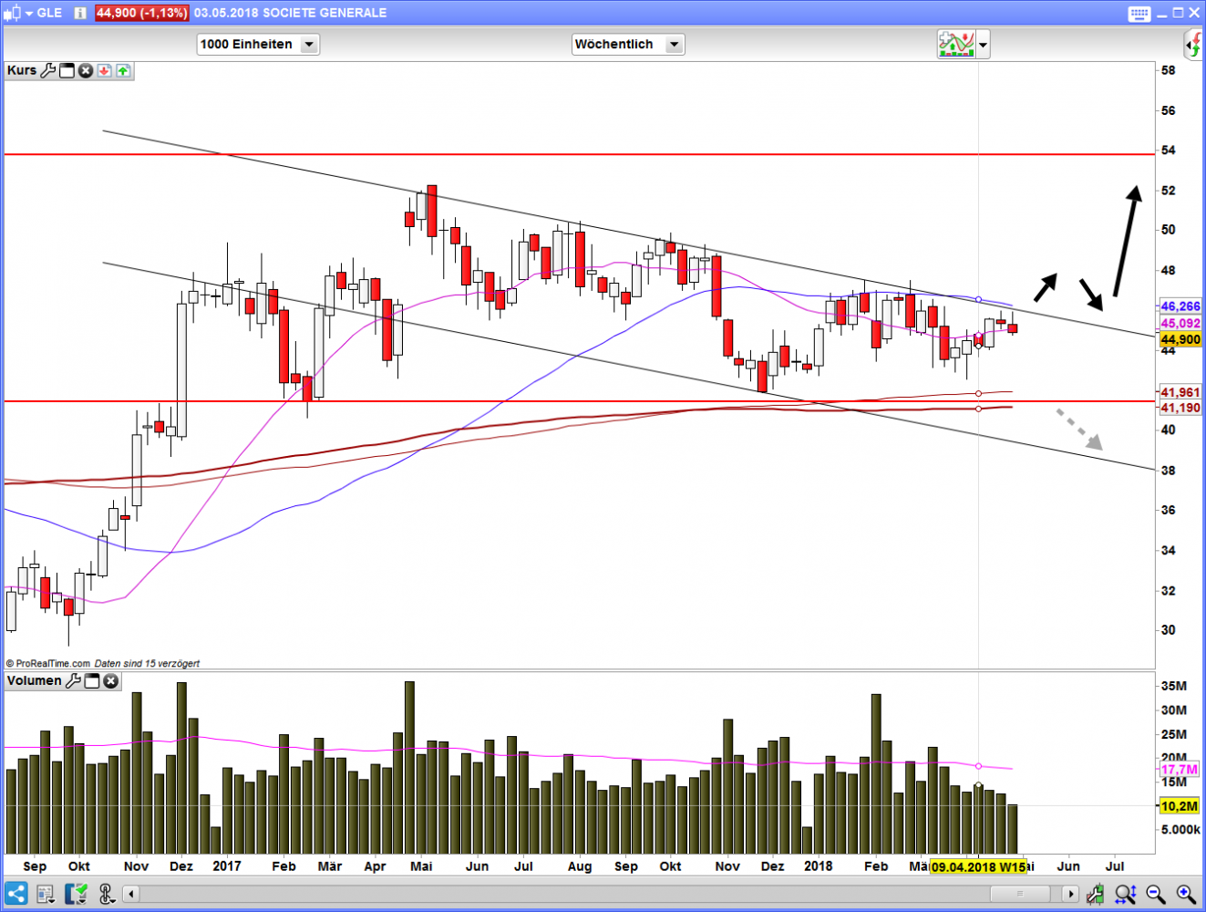Expand the indicator button dropdown arrow
Viewport: 1206px width, 912px height.
click(983, 44)
